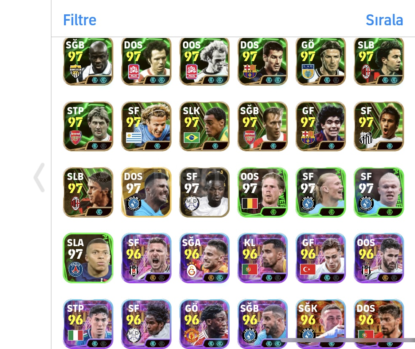
Task: Pick the SĞA 96 Galatasaray card
Action: (x=204, y=258)
